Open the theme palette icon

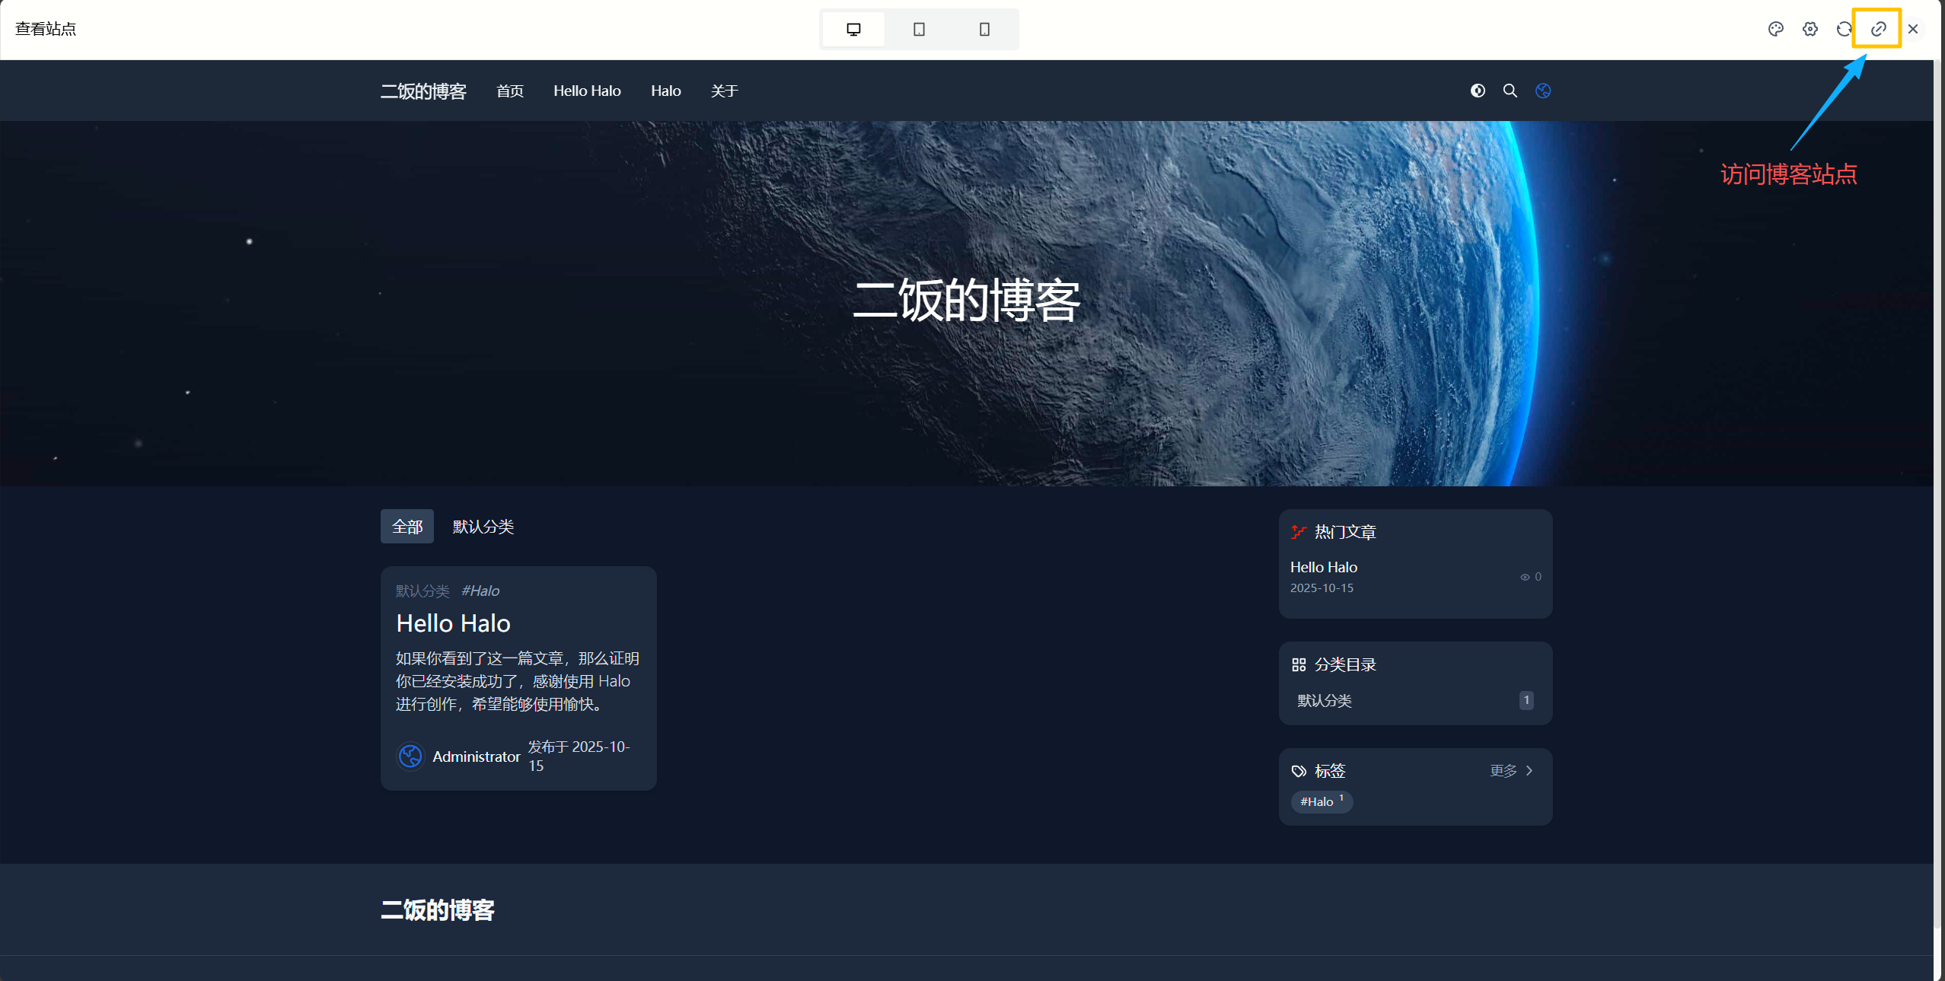pos(1777,29)
